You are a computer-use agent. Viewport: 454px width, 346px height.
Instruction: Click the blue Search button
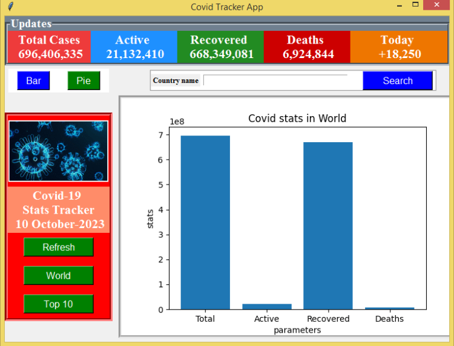coord(398,80)
